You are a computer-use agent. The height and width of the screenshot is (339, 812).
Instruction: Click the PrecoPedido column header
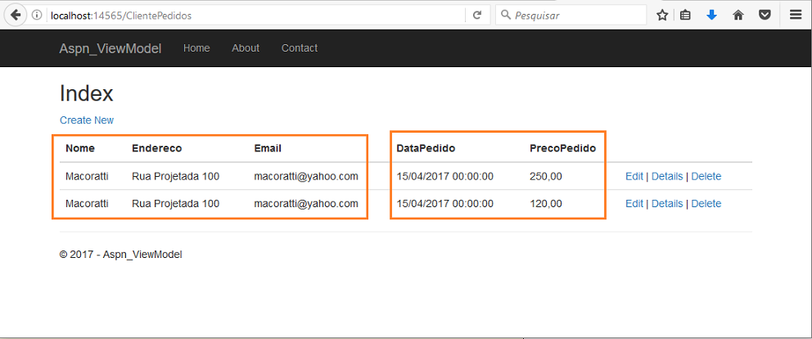coord(563,148)
